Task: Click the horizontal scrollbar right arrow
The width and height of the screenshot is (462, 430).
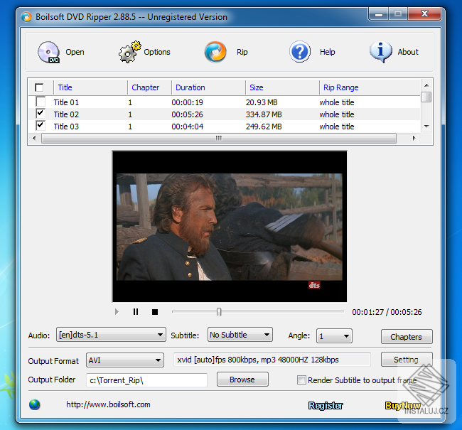Action: pos(414,138)
